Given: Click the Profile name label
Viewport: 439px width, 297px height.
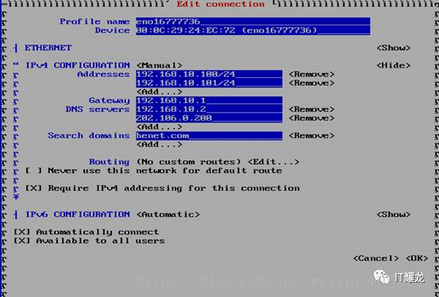Looking at the screenshot, I should tap(94, 21).
